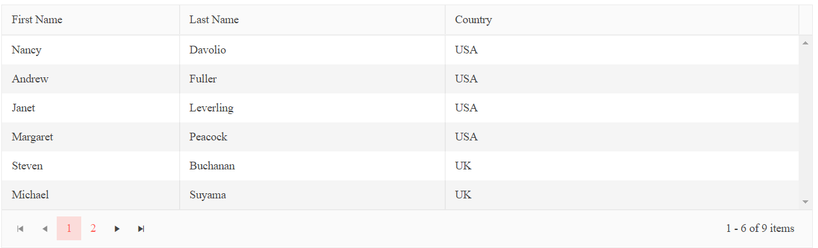The image size is (818, 248).
Task: Sort by the Last Name column header
Action: pos(312,20)
